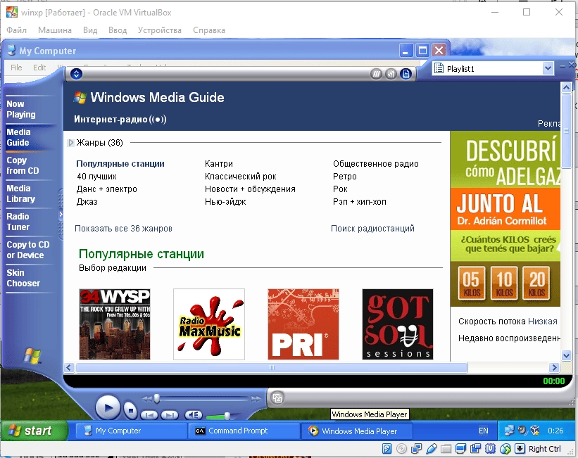Open the Ретро genre link
Image resolution: width=578 pixels, height=458 pixels.
coord(345,177)
